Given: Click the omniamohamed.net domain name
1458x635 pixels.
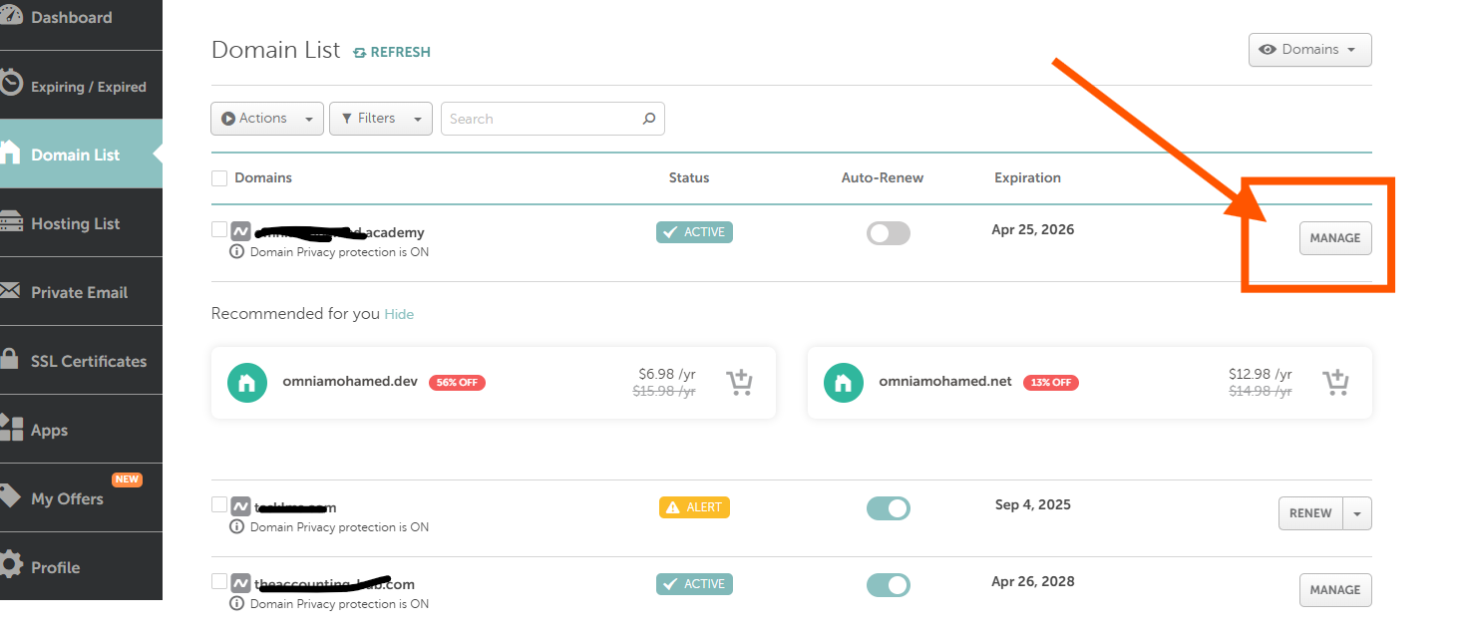Looking at the screenshot, I should [x=945, y=382].
